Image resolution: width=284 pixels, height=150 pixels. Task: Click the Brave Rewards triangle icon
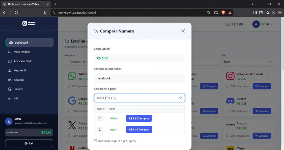(x=230, y=12)
